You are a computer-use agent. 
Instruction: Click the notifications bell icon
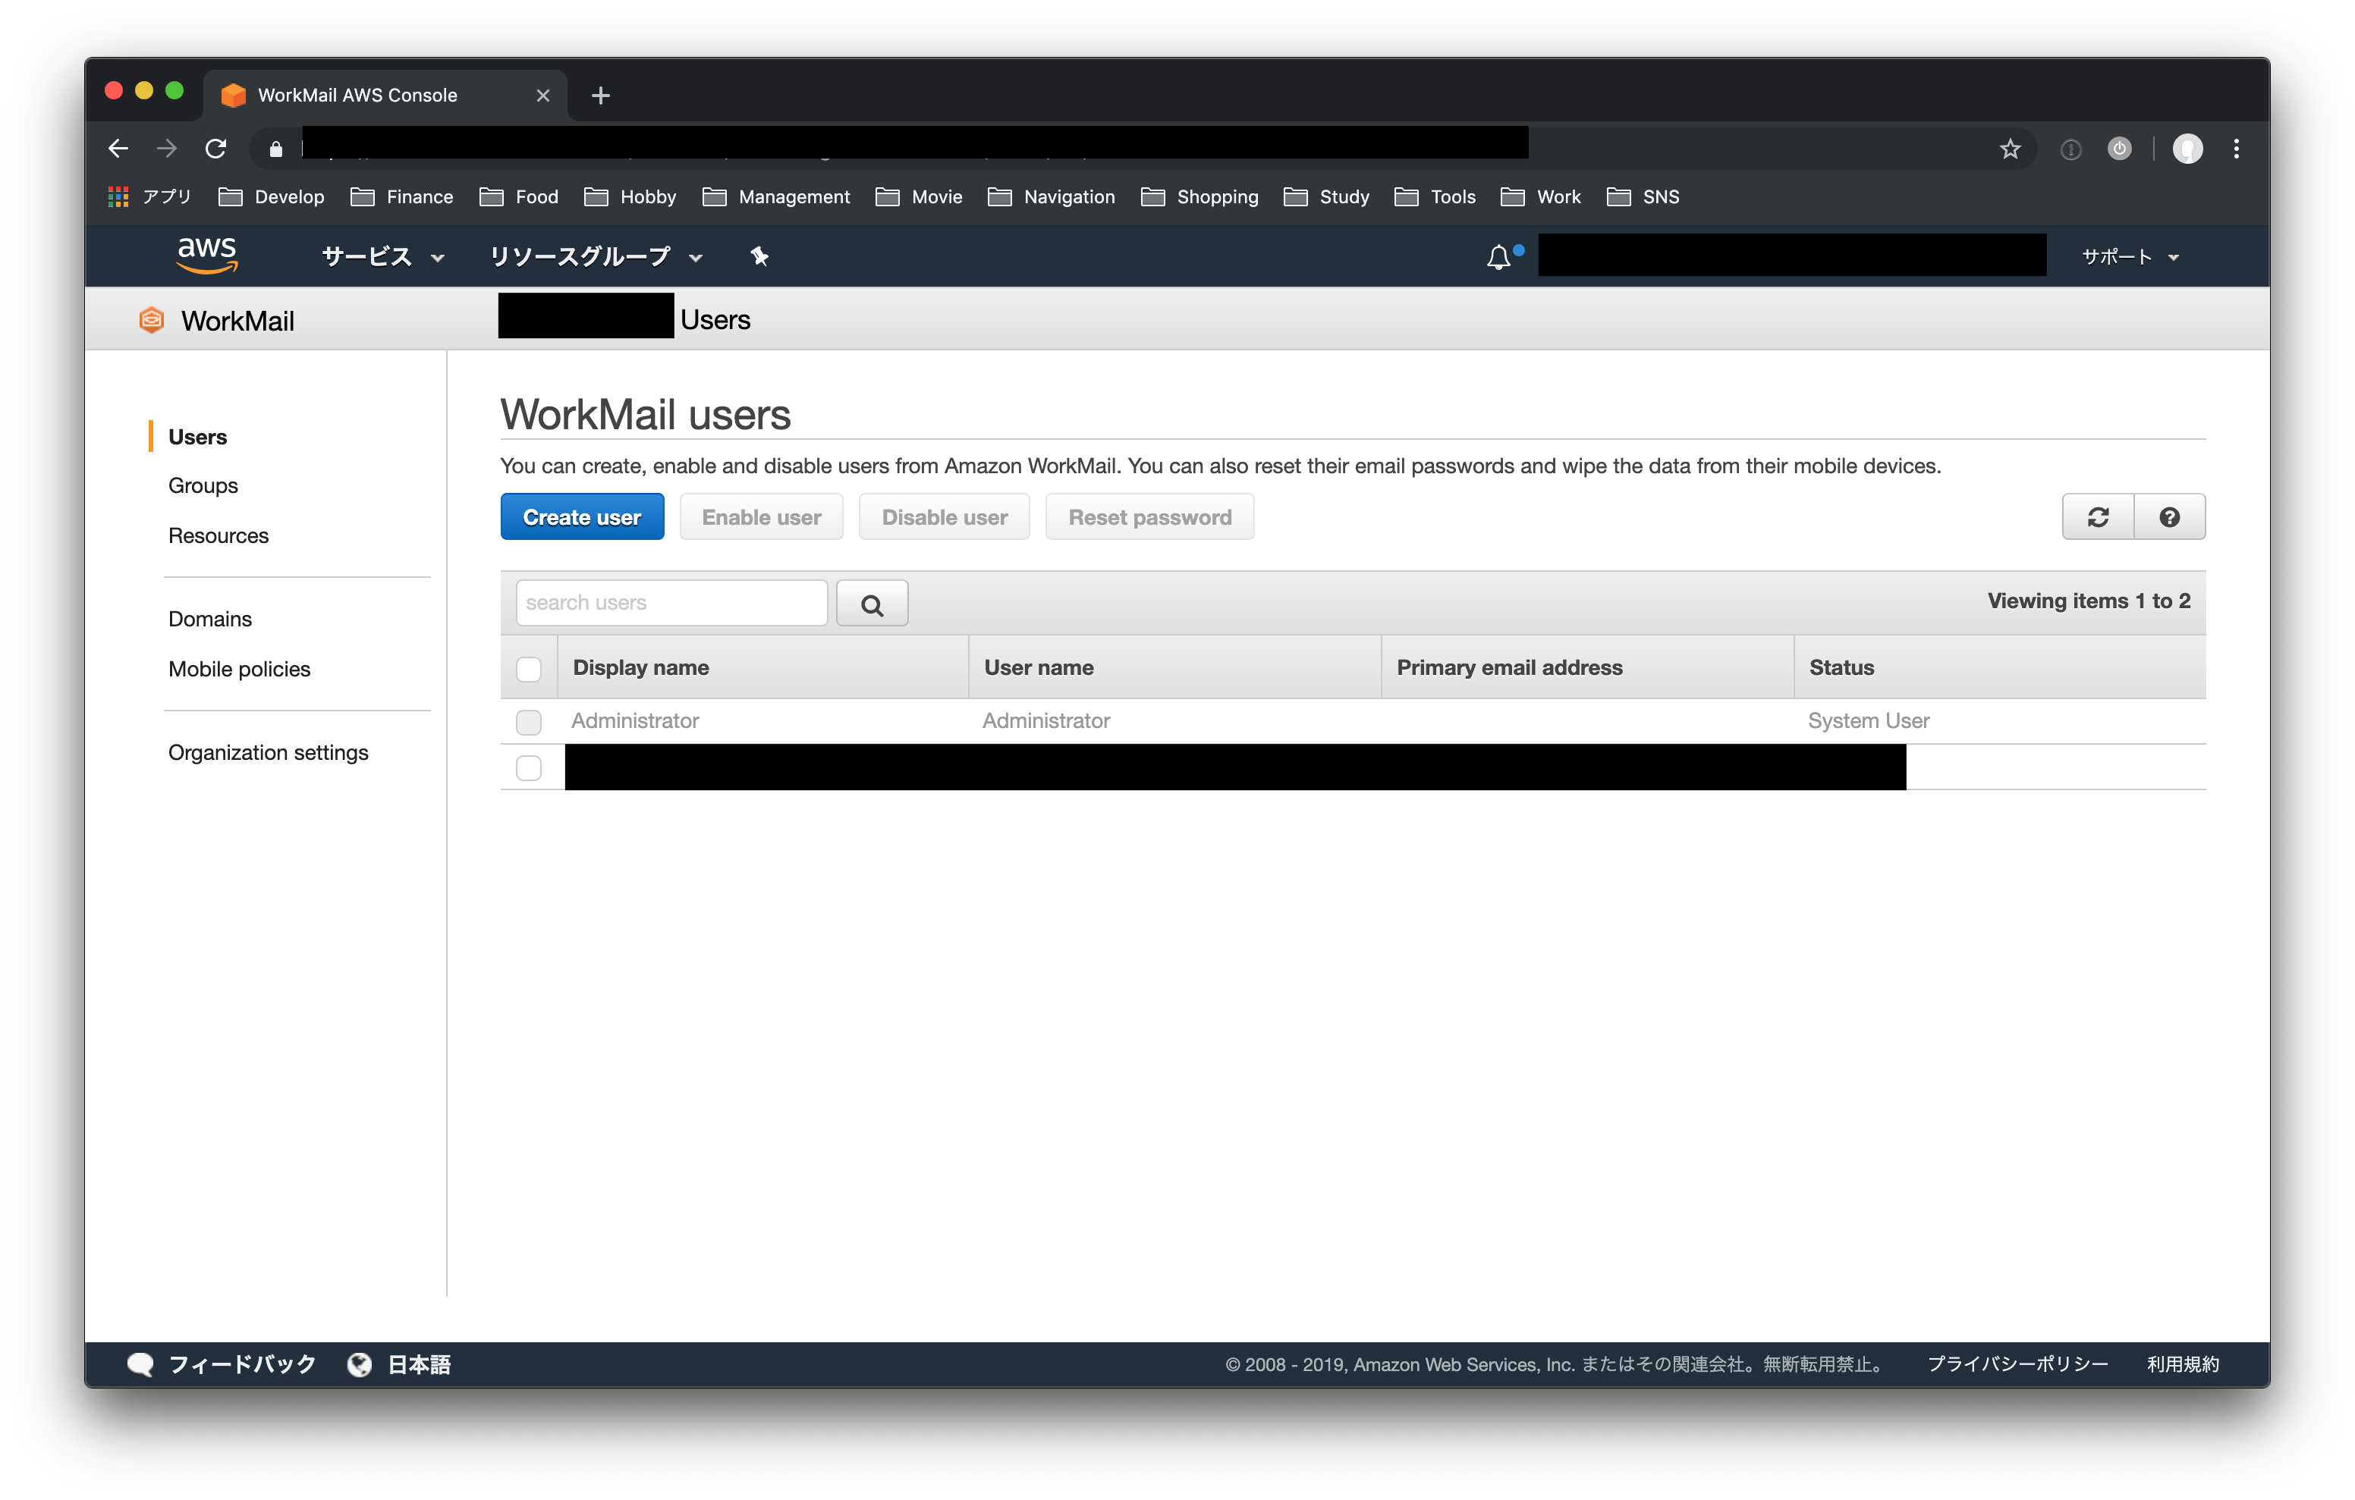1498,257
